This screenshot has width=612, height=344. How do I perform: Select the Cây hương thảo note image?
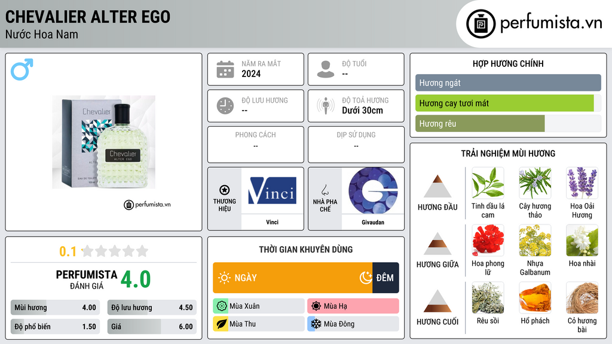coord(535,183)
